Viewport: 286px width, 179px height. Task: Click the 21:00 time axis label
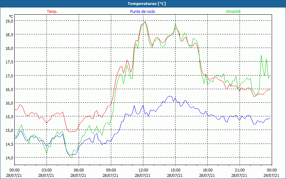[240, 170]
